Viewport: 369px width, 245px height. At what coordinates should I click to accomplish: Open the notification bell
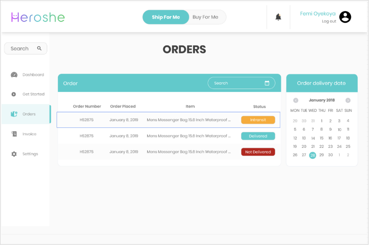point(278,17)
